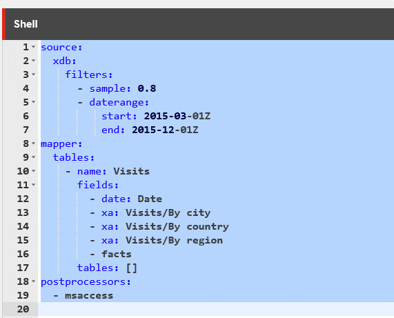Viewport: 394px width, 318px height.
Task: Click the Visits/By country text
Action: point(177,226)
